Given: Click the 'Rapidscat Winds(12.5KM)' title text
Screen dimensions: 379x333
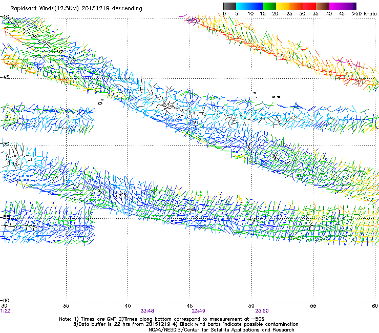Looking at the screenshot, I should pyautogui.click(x=45, y=9).
